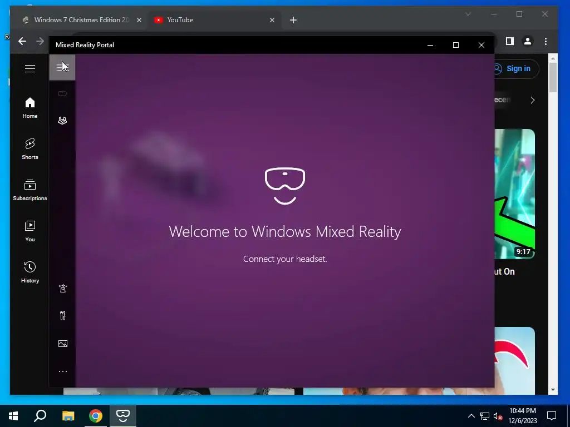Open the You section on YouTube
This screenshot has width=570, height=427.
pos(30,231)
